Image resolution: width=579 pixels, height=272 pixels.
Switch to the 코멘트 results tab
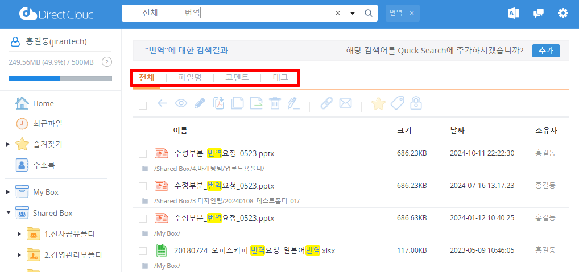(x=237, y=78)
